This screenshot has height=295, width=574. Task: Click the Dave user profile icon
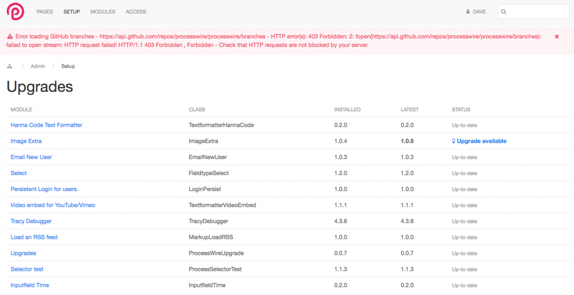pos(468,11)
